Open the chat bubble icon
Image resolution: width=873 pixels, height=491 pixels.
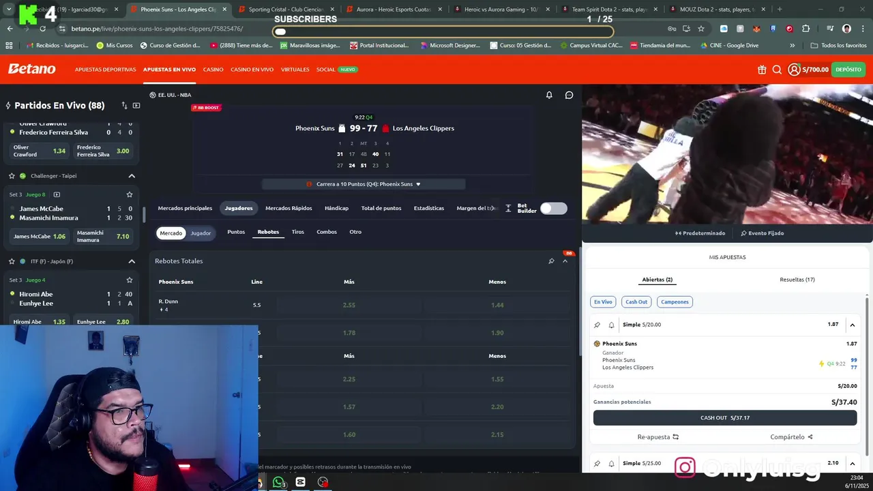pos(569,95)
